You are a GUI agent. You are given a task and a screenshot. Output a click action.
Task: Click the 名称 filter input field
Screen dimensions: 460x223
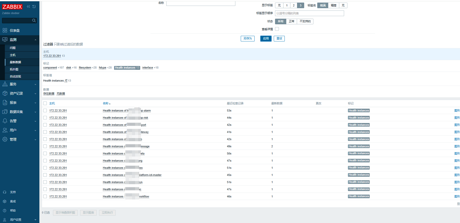pyautogui.click(x=201, y=3)
